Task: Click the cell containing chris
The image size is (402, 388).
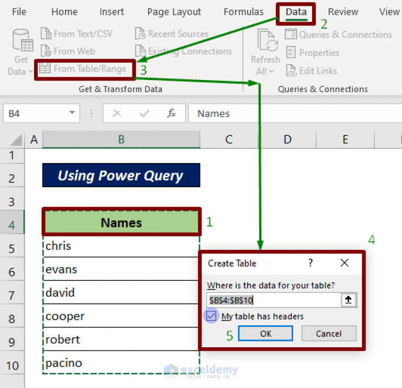Action: tap(121, 246)
